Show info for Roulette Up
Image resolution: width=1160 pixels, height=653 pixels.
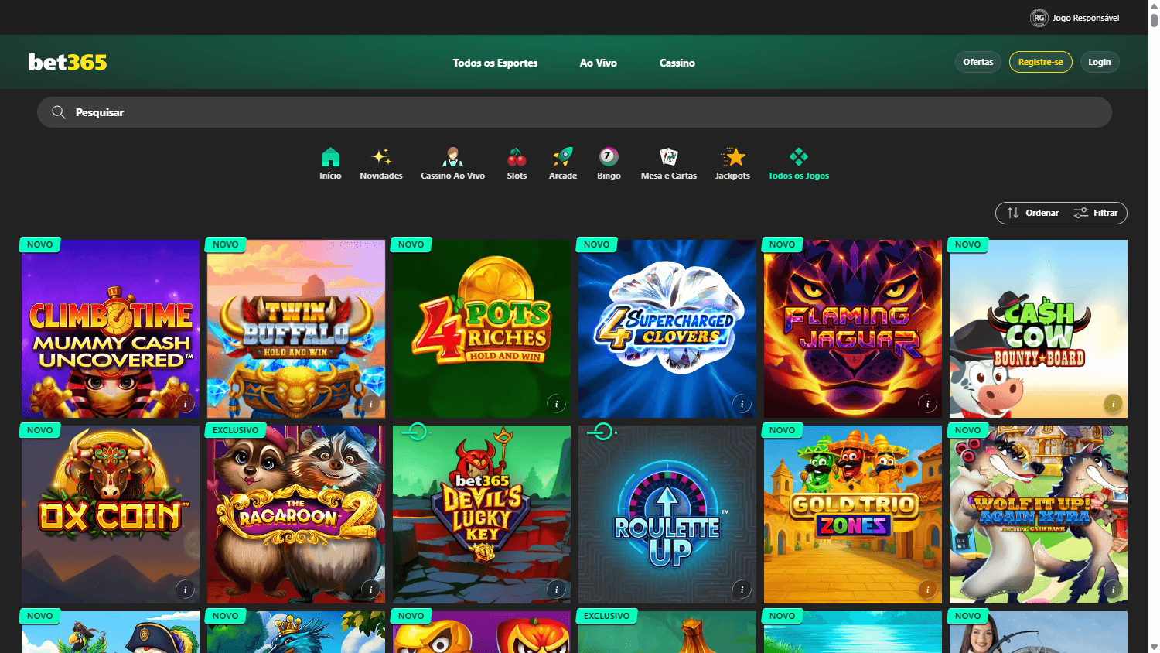pos(742,590)
